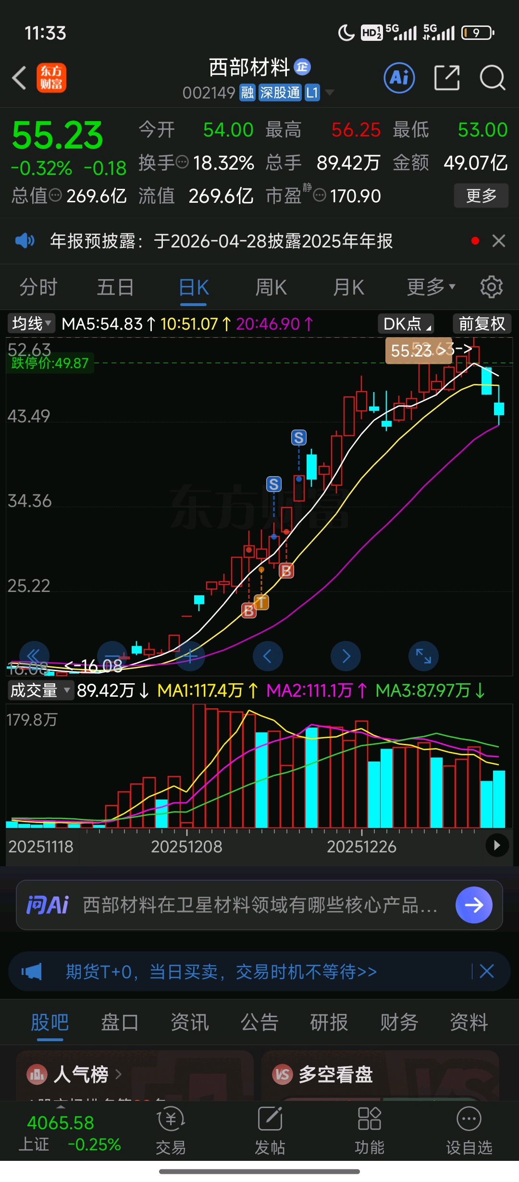This screenshot has width=519, height=1182.
Task: Expand 人气榜 chevron
Action: pyautogui.click(x=118, y=1074)
